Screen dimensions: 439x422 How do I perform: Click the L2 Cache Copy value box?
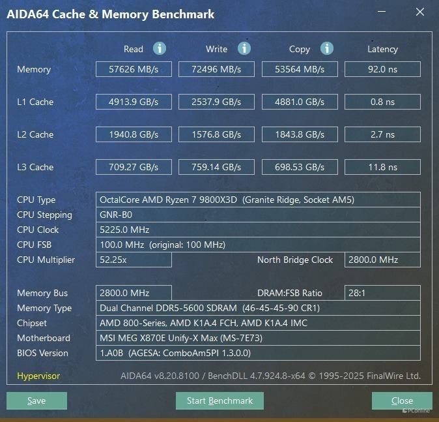tap(300, 134)
